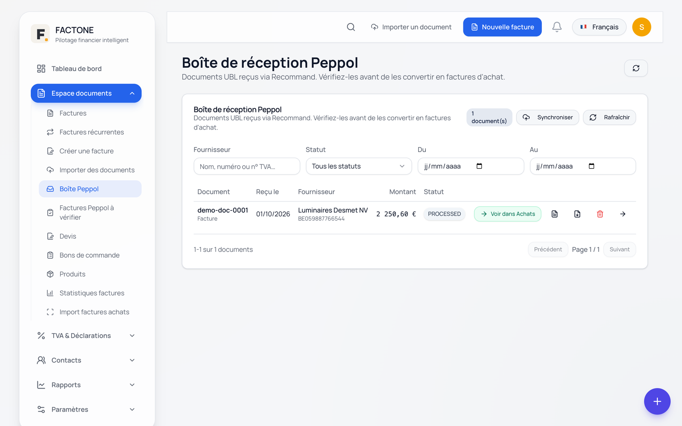View document details icon for demo-doc-0001
The width and height of the screenshot is (682, 426).
pyautogui.click(x=555, y=214)
